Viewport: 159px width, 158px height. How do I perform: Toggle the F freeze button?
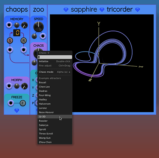point(23,103)
